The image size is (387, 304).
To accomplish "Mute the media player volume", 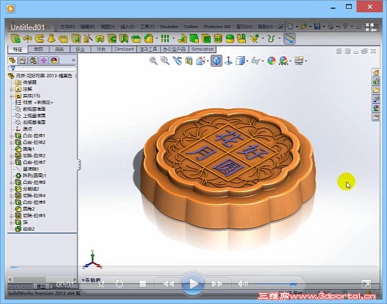I will (x=243, y=283).
